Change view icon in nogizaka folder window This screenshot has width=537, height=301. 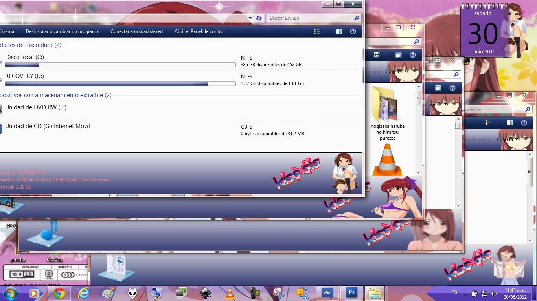[x=377, y=55]
